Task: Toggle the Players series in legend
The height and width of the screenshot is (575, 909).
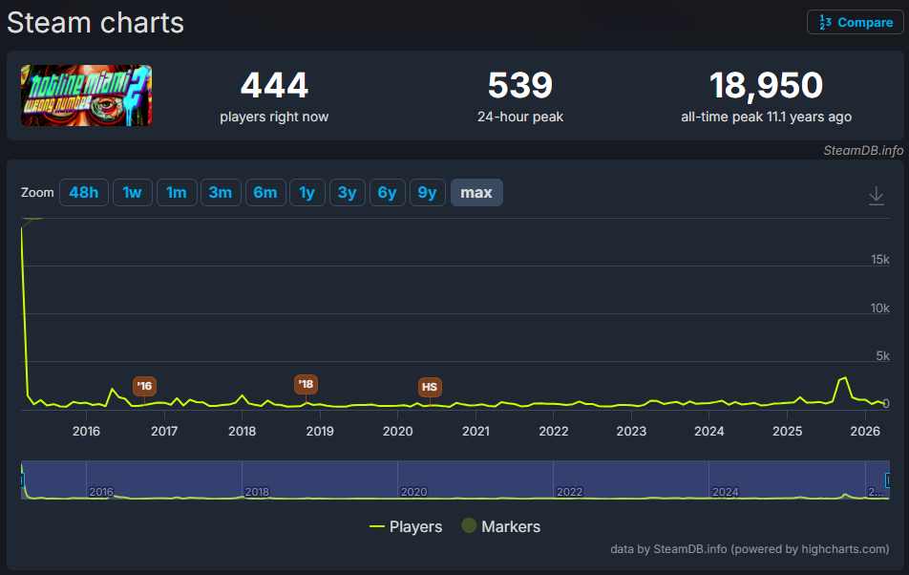Action: click(x=406, y=526)
